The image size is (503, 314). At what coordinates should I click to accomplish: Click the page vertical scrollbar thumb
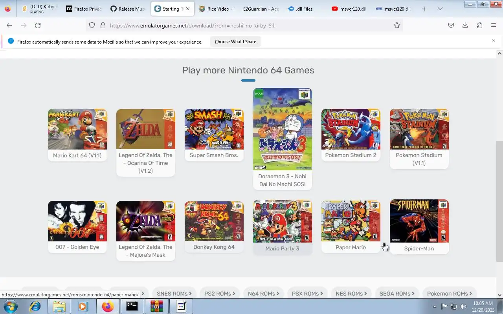499,201
